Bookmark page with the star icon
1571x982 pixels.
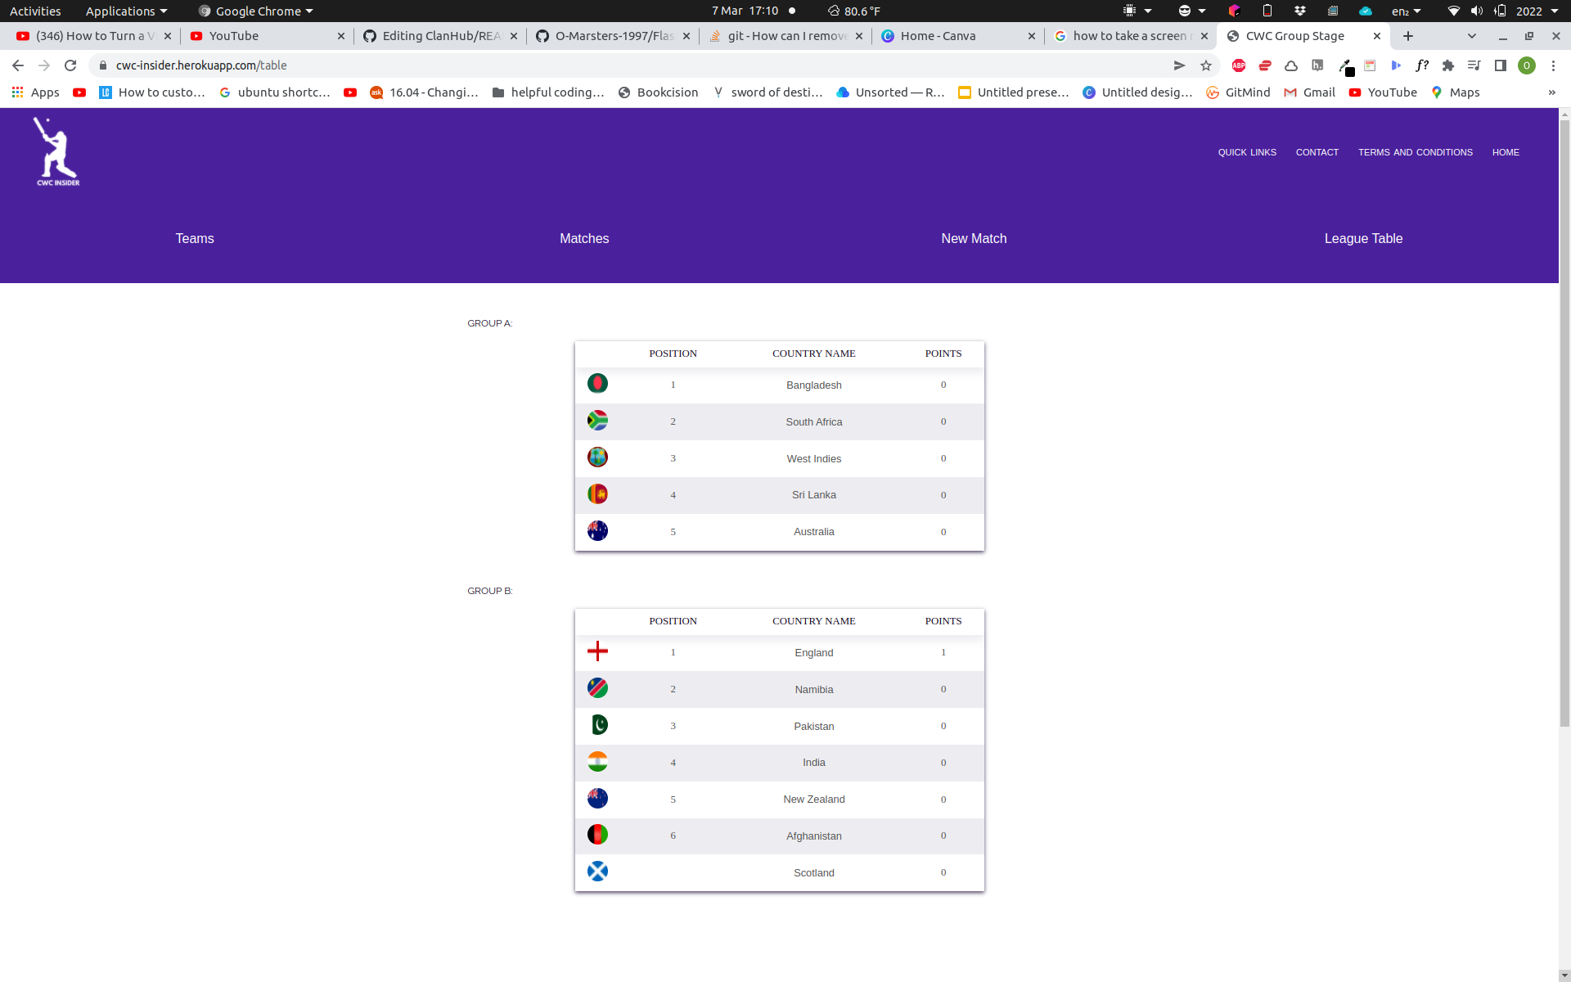(x=1205, y=65)
